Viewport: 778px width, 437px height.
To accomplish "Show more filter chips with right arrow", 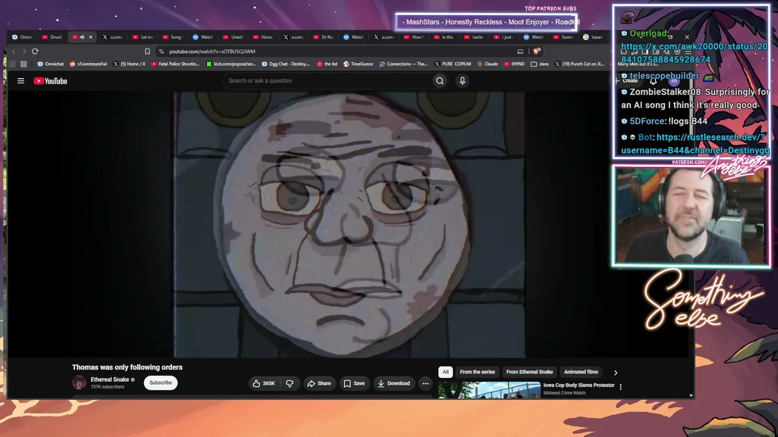I will point(615,373).
